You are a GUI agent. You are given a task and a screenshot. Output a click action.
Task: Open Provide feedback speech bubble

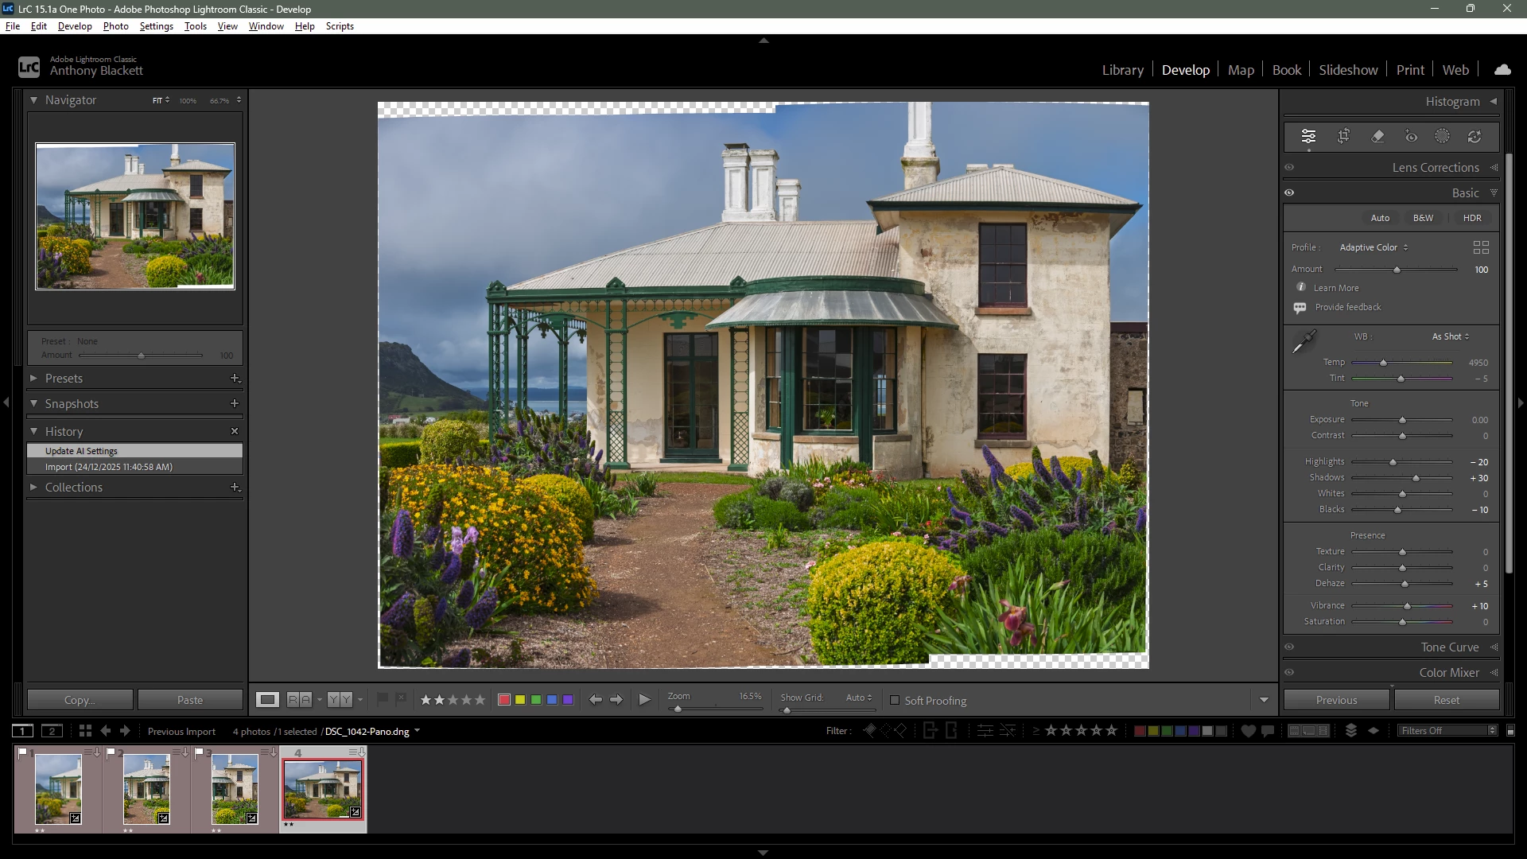[x=1300, y=308]
